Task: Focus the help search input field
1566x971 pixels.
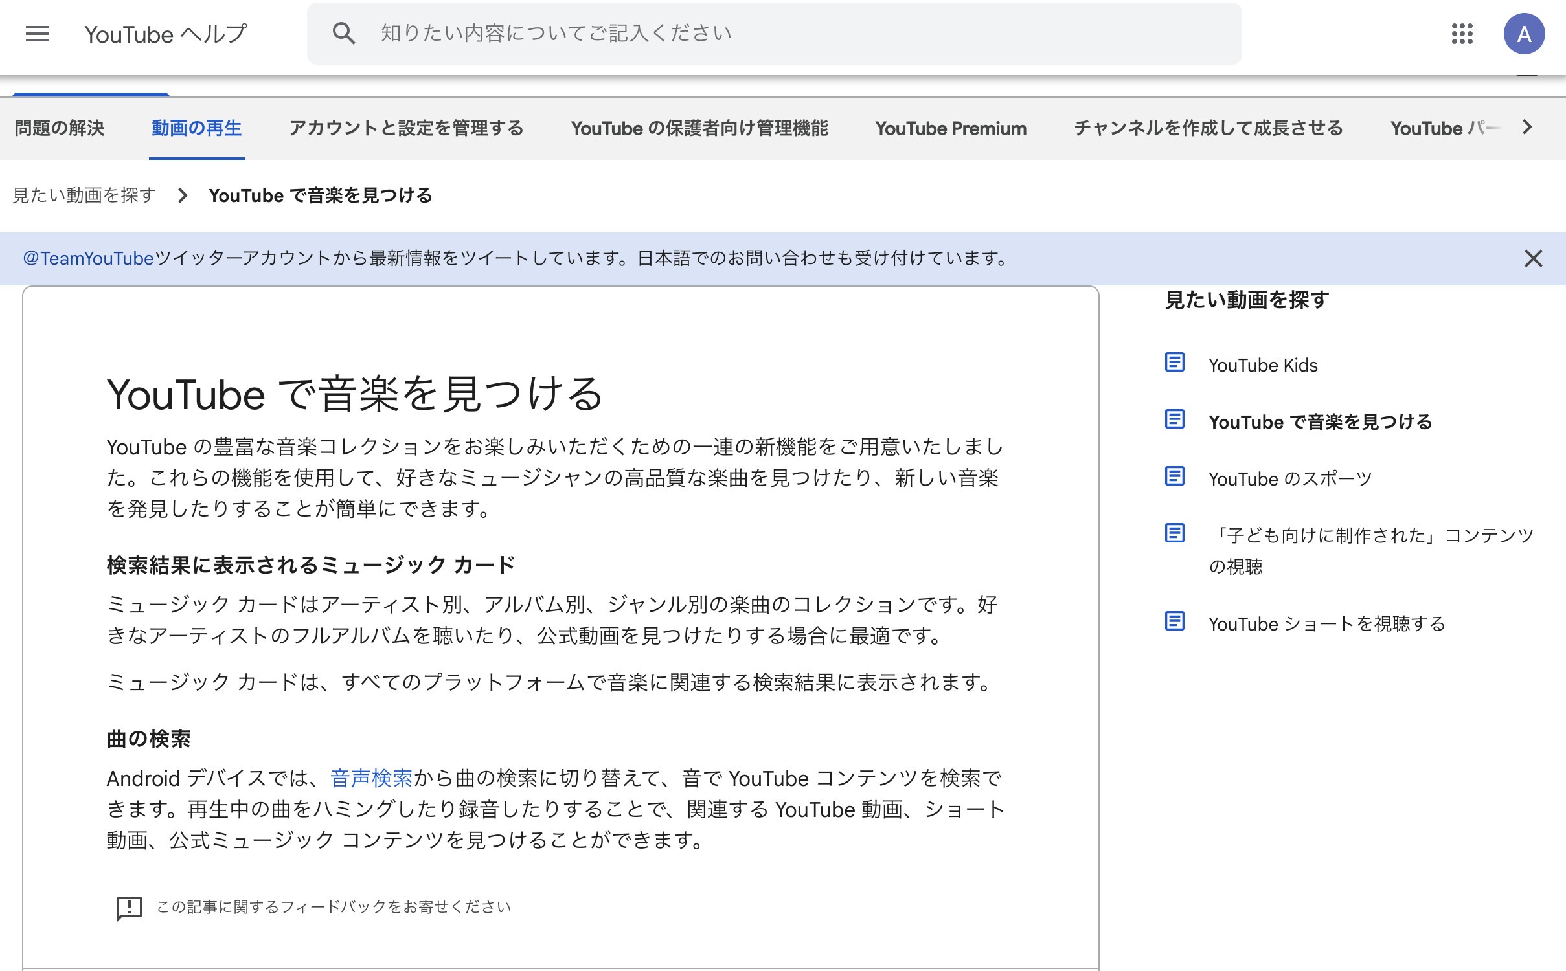Action: [x=777, y=34]
